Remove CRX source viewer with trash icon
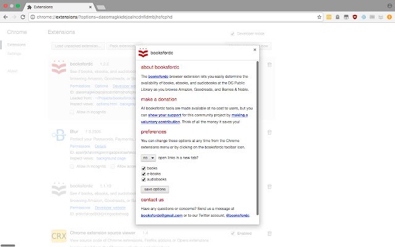The image size is (395, 247). pyautogui.click(x=269, y=233)
